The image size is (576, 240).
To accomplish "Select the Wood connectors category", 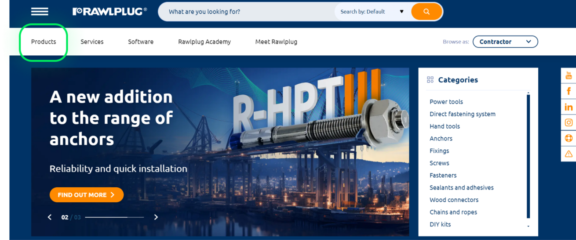I will pyautogui.click(x=454, y=200).
